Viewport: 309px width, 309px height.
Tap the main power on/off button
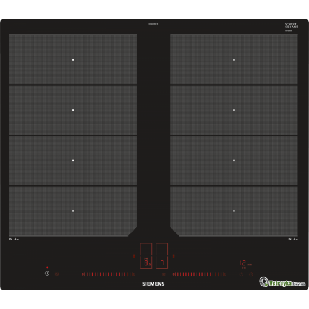pos(47,274)
